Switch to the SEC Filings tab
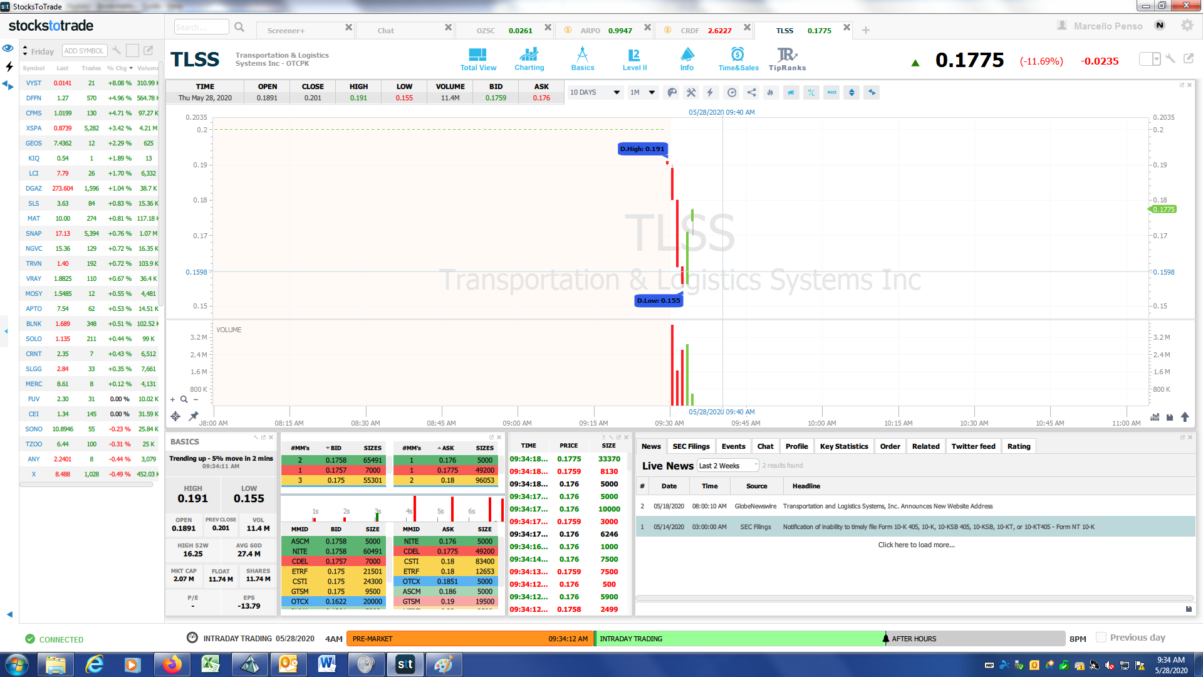This screenshot has height=677, width=1203. pyautogui.click(x=690, y=446)
